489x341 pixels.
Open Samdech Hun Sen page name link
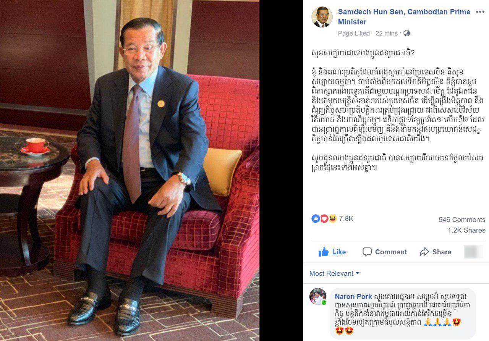[404, 17]
